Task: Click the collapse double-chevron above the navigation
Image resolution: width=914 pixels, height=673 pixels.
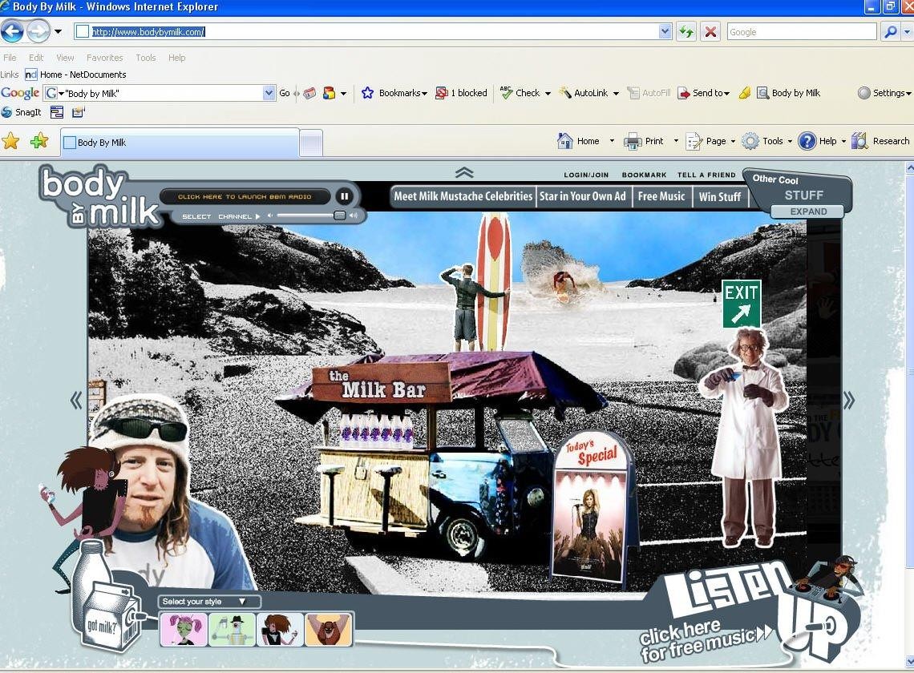Action: tap(464, 172)
